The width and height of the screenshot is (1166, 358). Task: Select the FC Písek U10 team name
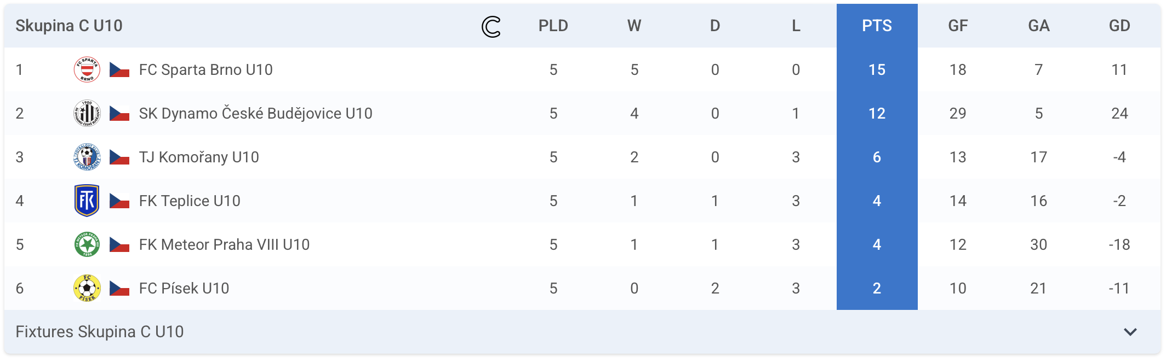[184, 288]
